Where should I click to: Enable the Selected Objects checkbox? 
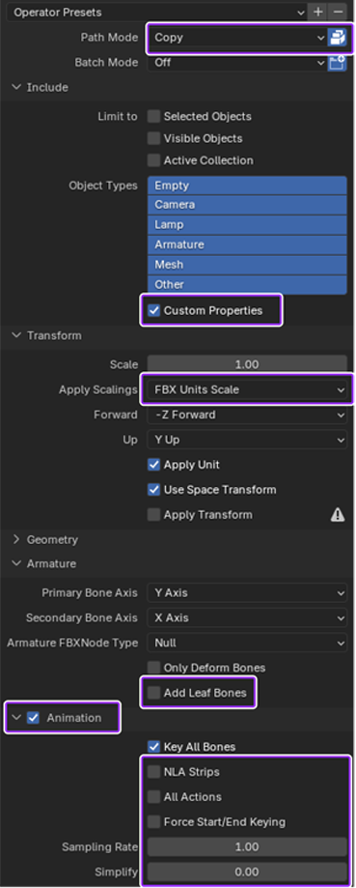(x=153, y=117)
